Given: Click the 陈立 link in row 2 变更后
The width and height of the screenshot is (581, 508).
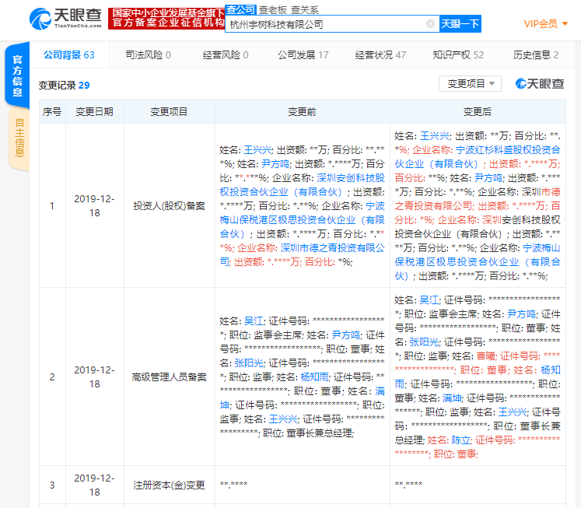Looking at the screenshot, I should pyautogui.click(x=461, y=440).
